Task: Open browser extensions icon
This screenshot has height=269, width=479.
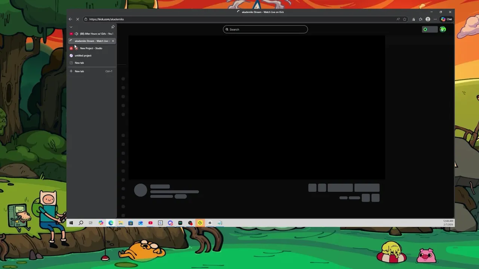Action: point(414,19)
